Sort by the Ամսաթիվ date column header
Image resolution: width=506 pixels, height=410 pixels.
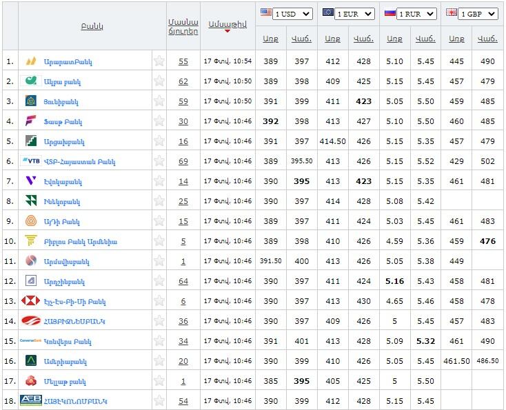227,23
